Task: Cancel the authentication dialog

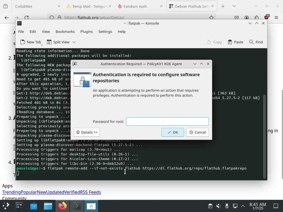Action: click(197, 132)
